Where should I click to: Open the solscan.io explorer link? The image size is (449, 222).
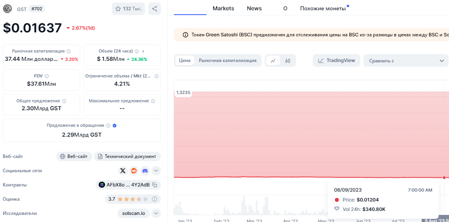(134, 213)
